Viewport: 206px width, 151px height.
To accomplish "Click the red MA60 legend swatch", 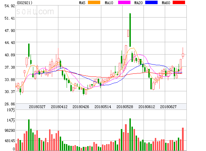I will coord(179,2).
